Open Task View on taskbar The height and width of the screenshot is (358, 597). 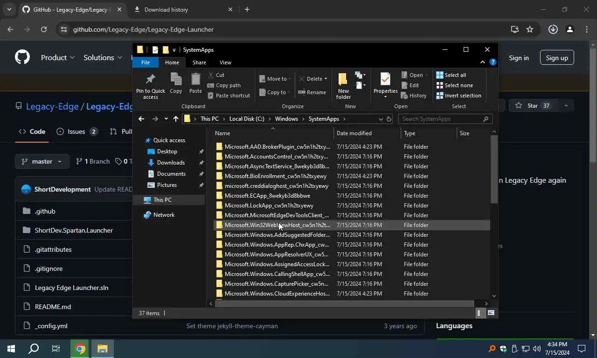56,349
